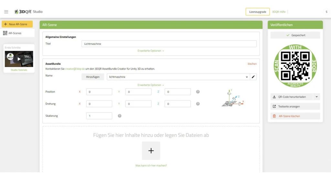331x179 pixels.
Task: Click the Hinzufügen button
Action: (x=93, y=77)
